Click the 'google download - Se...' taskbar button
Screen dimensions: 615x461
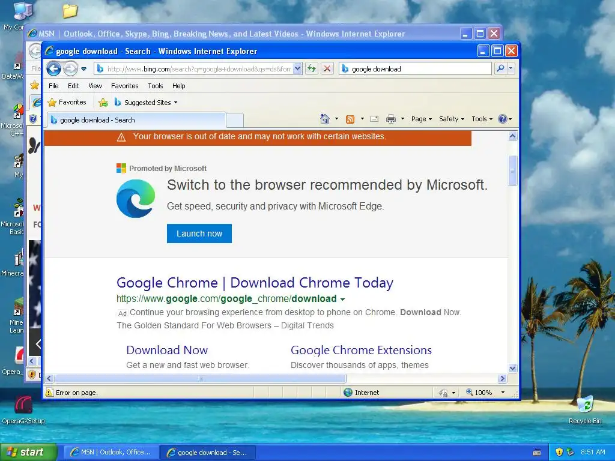[208, 453]
